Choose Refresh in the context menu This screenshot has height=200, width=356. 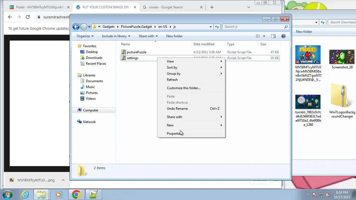click(x=191, y=80)
